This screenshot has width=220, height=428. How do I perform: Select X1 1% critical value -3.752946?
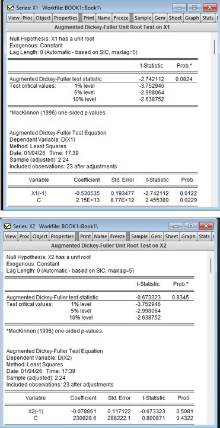151,86
